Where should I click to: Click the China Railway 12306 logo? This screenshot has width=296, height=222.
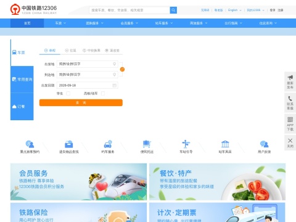pos(33,9)
